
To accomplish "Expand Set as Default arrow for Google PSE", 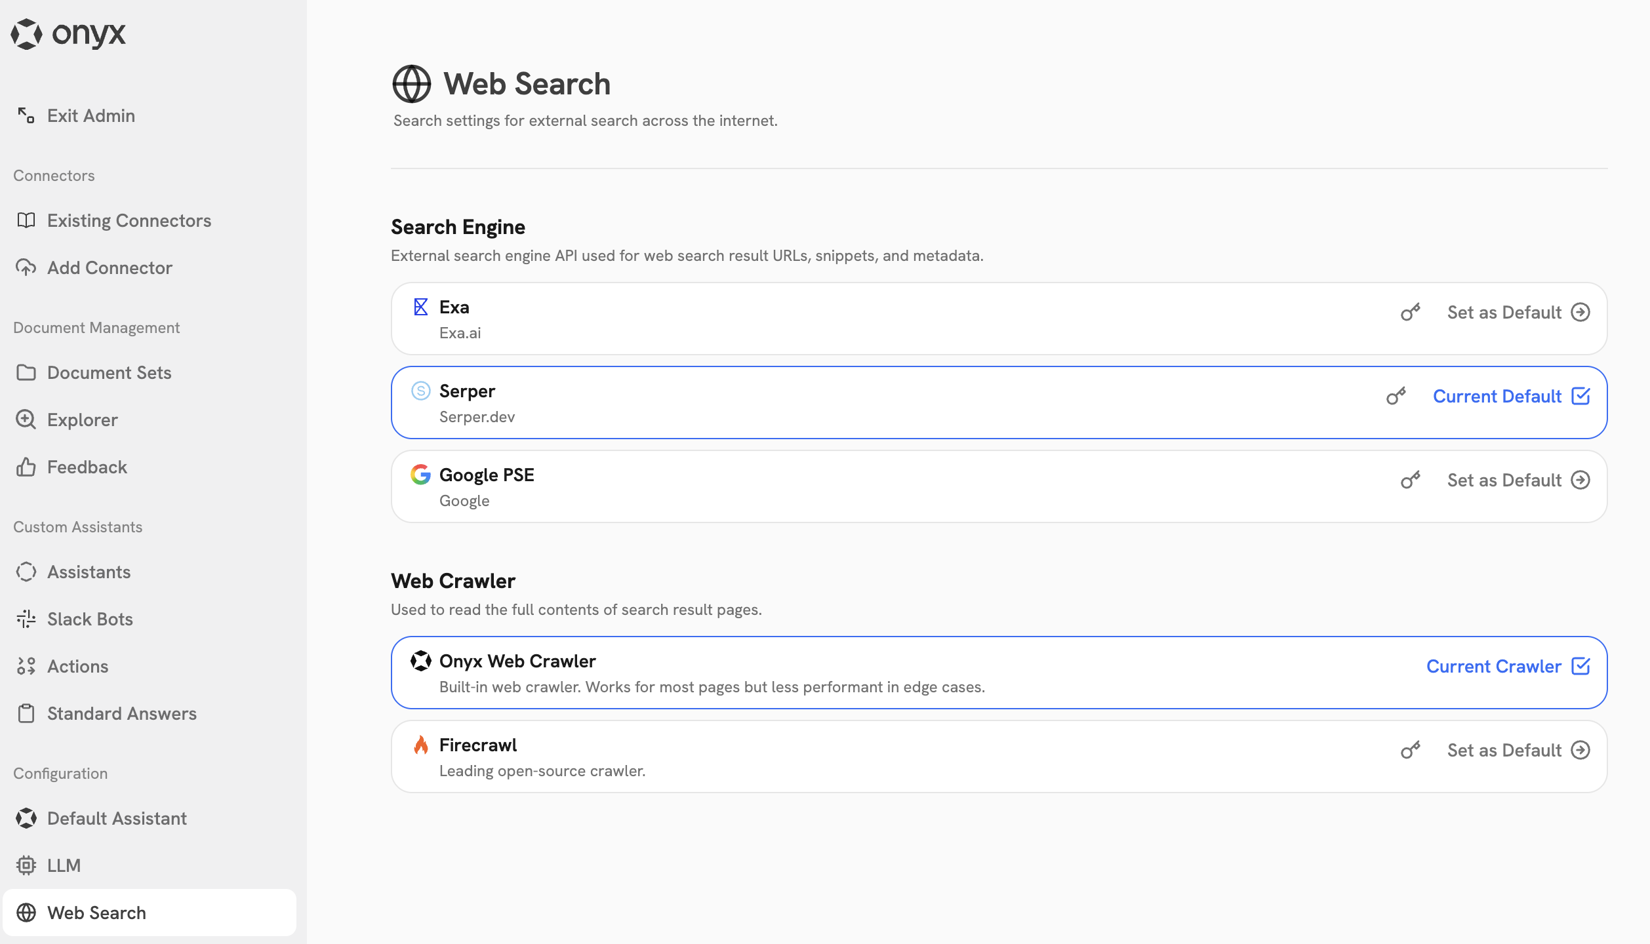I will pyautogui.click(x=1580, y=480).
